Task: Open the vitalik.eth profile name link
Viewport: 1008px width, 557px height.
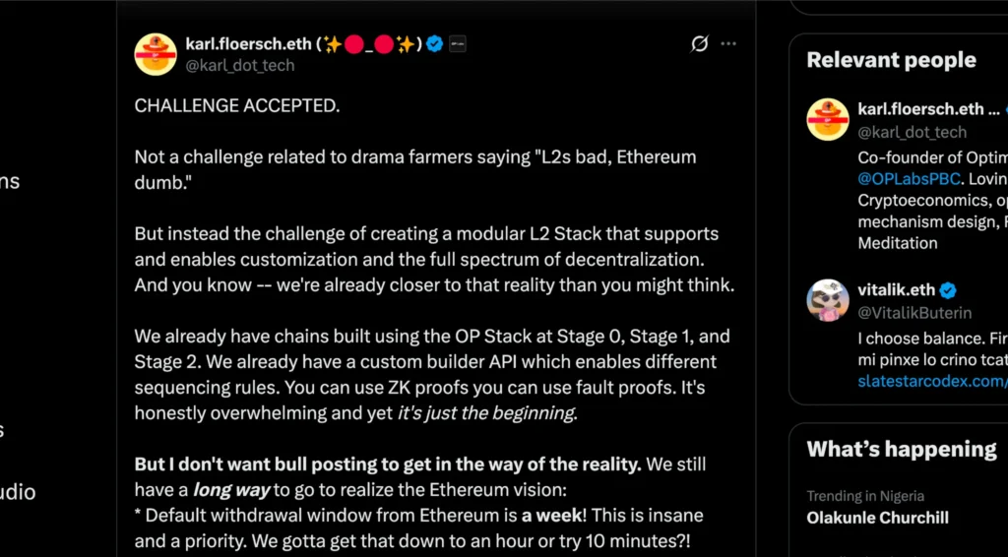Action: (x=896, y=290)
